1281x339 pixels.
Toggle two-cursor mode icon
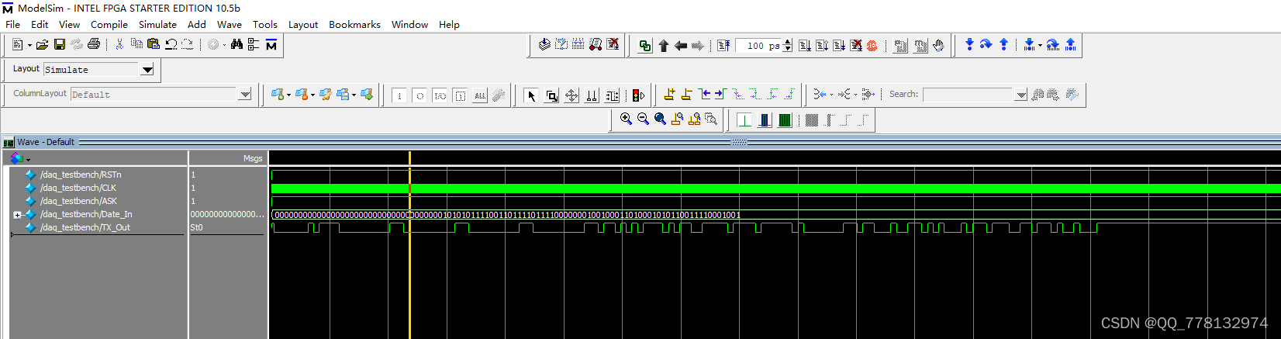coord(592,95)
